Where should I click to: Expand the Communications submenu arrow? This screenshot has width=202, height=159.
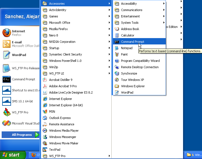click(x=164, y=10)
